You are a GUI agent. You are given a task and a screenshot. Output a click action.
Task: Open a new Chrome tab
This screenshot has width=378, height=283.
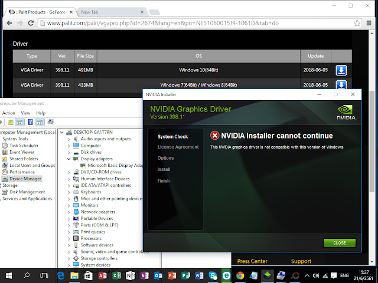pos(154,12)
